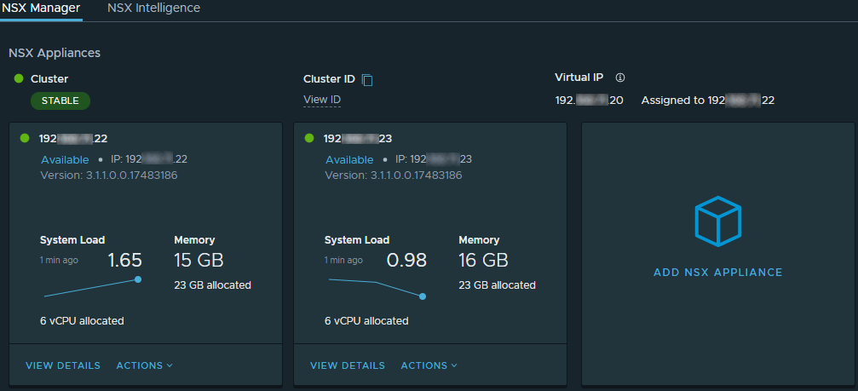Expand the Actions dropdown on the .22 appliance
The image size is (858, 391).
point(145,365)
